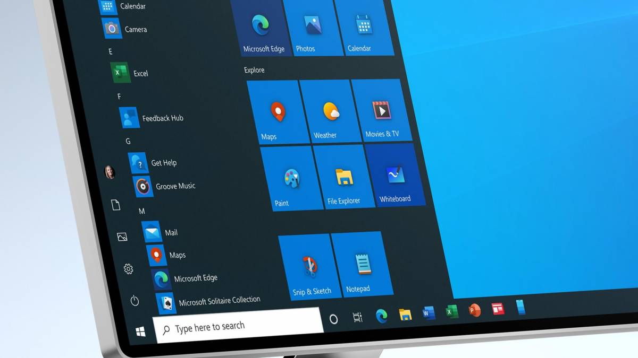
Task: Click the letter F header in app list
Action: pyautogui.click(x=119, y=97)
